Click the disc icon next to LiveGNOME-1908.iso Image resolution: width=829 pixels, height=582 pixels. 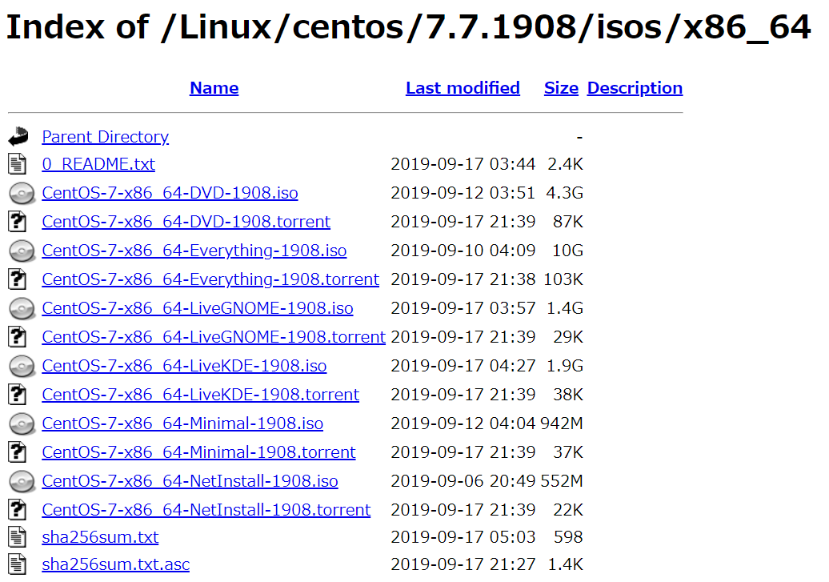(22, 308)
